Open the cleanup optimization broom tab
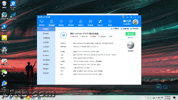The image size is (178, 100). 81,23
